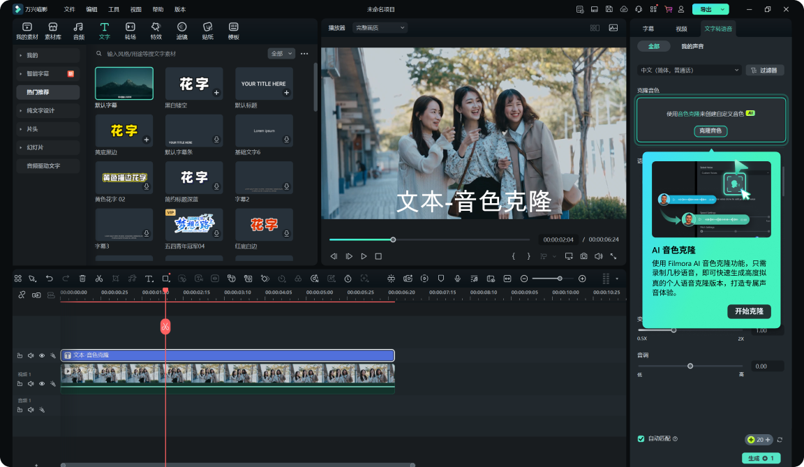
Task: Open the 完整画质 quality dropdown in player
Action: pos(380,28)
